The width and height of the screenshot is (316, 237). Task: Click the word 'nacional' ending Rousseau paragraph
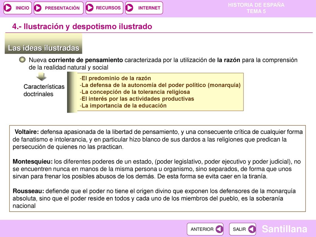click(24, 206)
